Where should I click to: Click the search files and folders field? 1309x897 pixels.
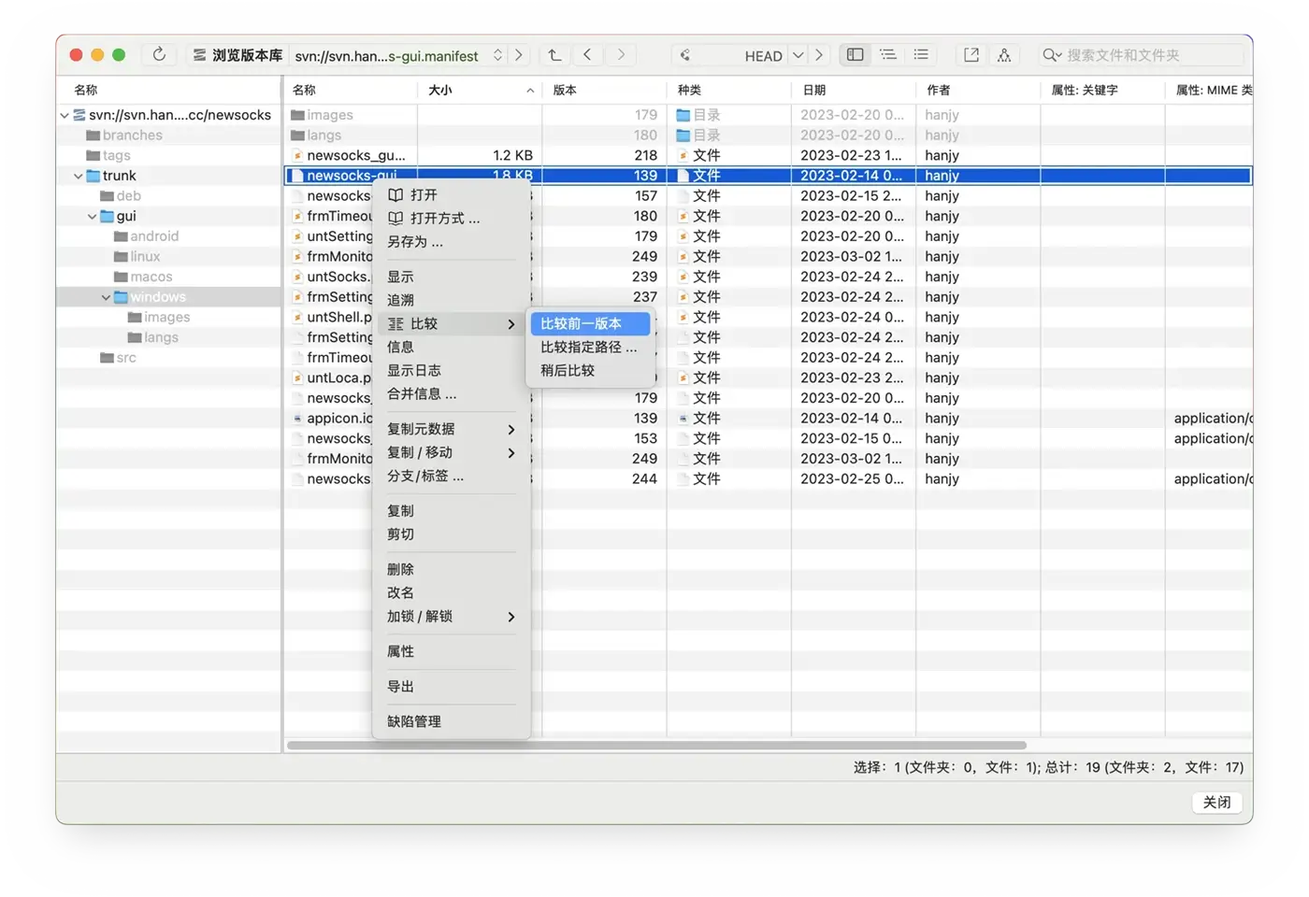click(1143, 55)
